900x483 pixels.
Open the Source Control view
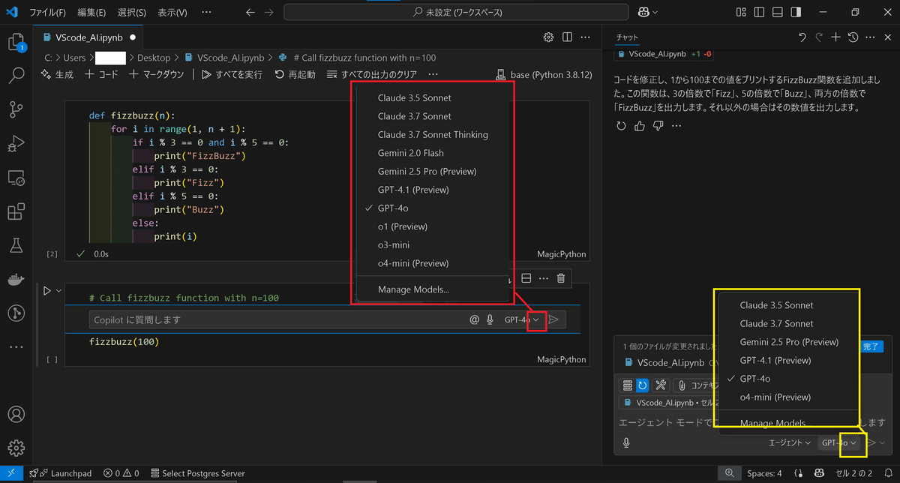[16, 110]
